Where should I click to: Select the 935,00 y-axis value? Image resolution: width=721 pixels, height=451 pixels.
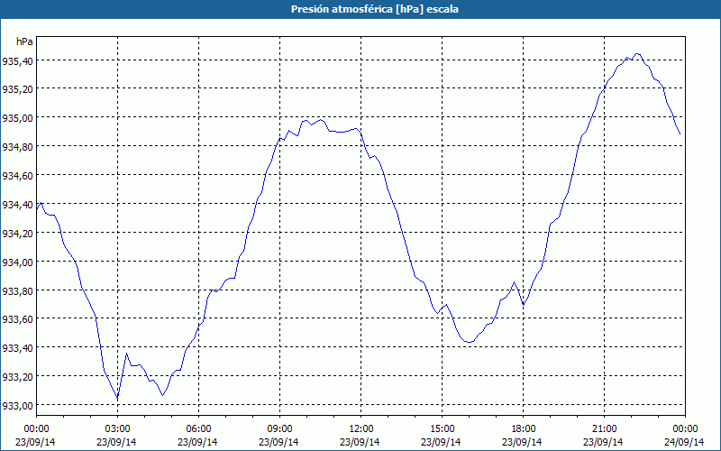(17, 117)
